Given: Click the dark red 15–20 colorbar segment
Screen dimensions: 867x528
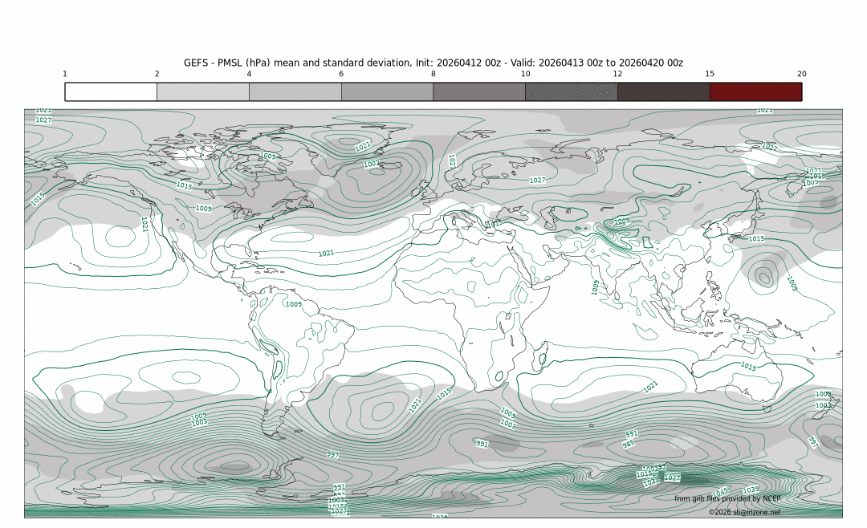Looking at the screenshot, I should pos(755,91).
